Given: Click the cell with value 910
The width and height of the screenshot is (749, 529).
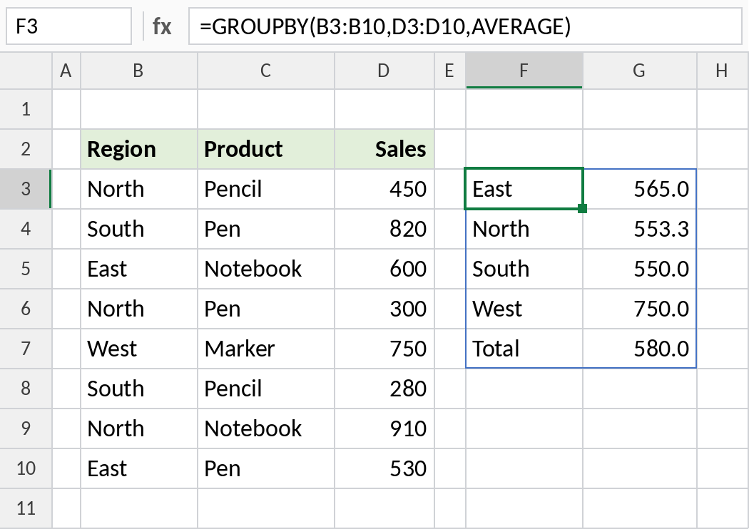Looking at the screenshot, I should [384, 428].
